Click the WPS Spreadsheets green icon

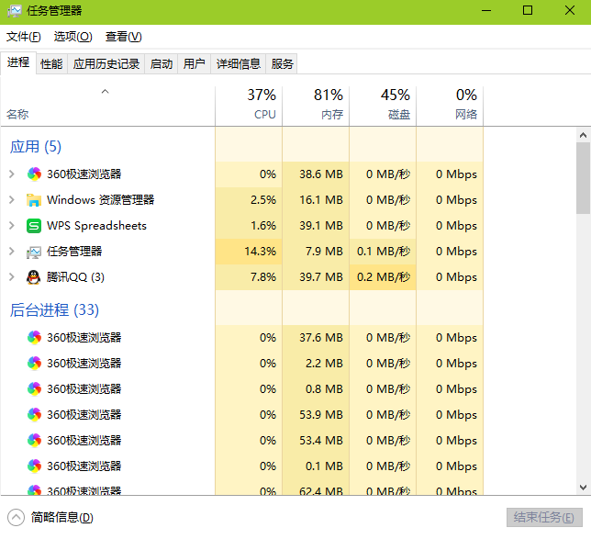[34, 226]
